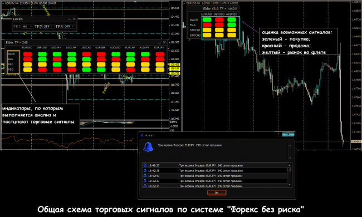Click the green RSI2 signal under USDCAD
The height and width of the screenshot is (217, 362).
click(86, 70)
